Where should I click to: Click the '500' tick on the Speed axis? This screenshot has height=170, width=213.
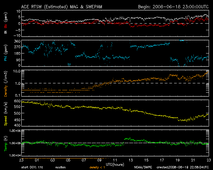[x=17, y=113]
